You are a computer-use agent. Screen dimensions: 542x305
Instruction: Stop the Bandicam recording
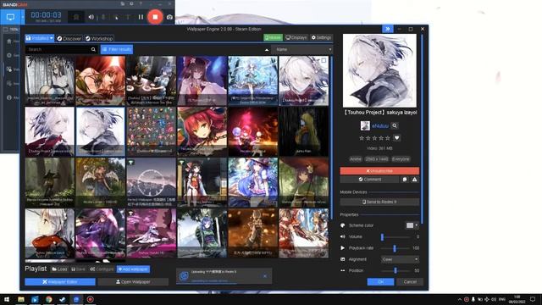tap(155, 17)
